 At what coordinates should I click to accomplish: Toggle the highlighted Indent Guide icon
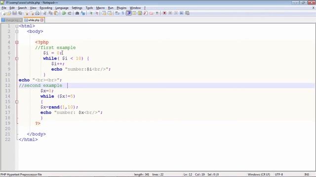click(x=129, y=13)
